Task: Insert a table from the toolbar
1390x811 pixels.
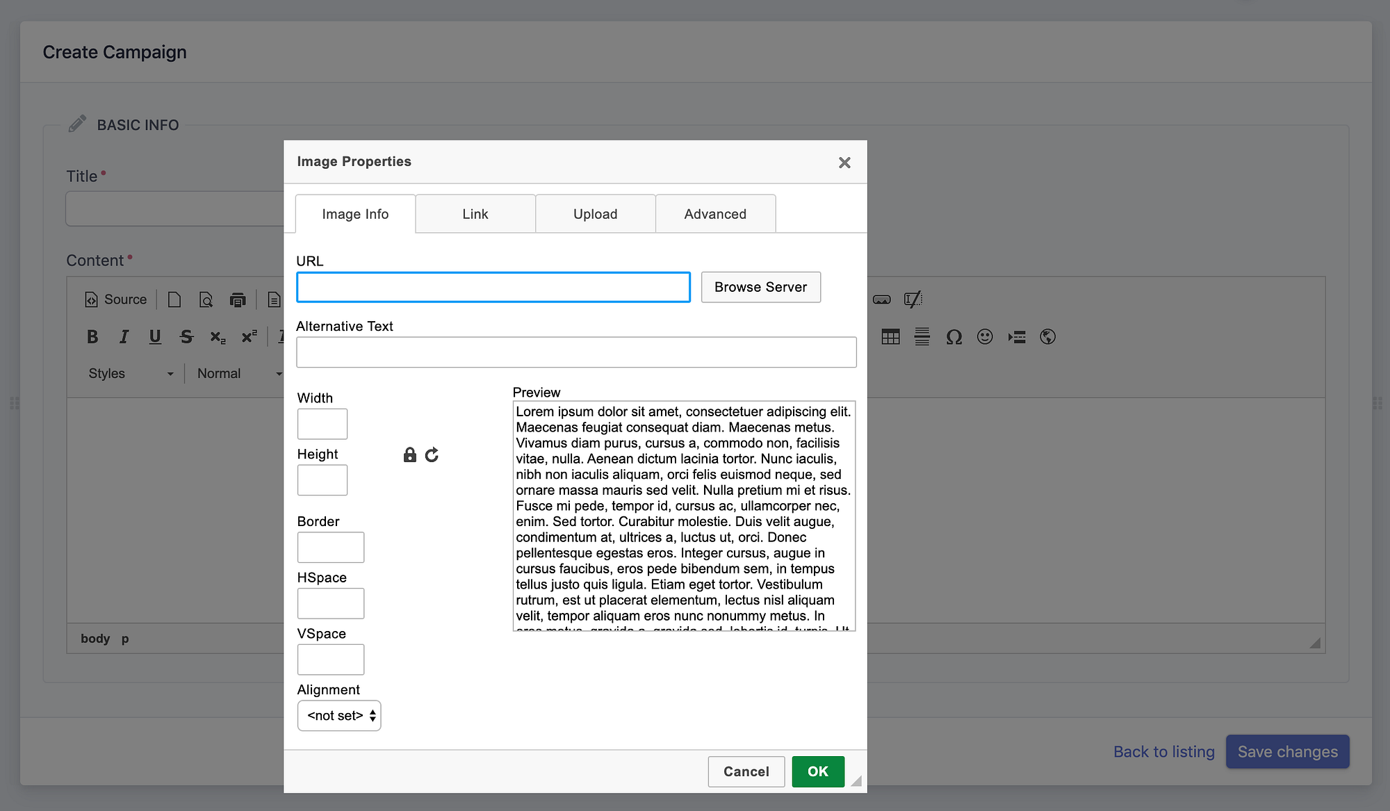Action: [x=890, y=337]
